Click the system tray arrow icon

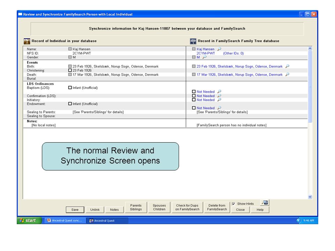click(299, 220)
